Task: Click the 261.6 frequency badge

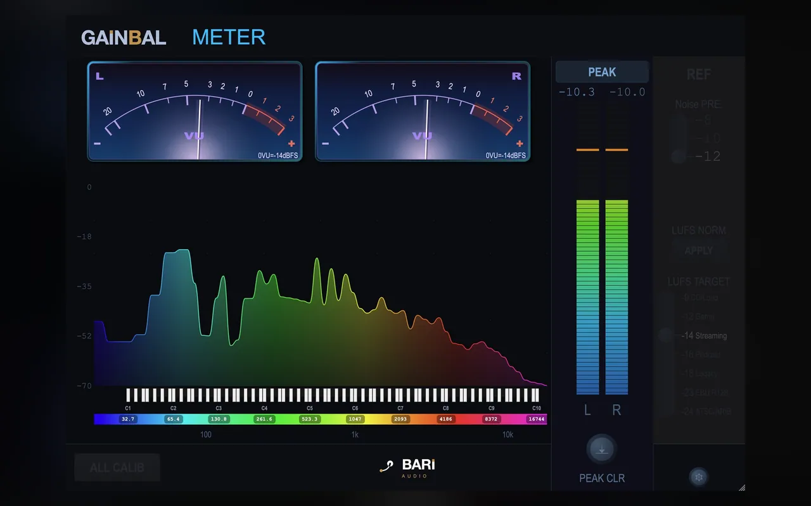Action: click(x=264, y=419)
